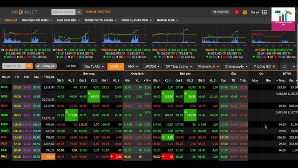Click HPG highlighted buy volume 187,30
This screenshot has height=168, width=298.
tap(94, 97)
